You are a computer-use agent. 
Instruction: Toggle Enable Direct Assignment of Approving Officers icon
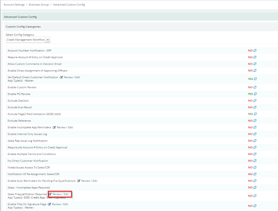pyautogui.click(x=255, y=71)
